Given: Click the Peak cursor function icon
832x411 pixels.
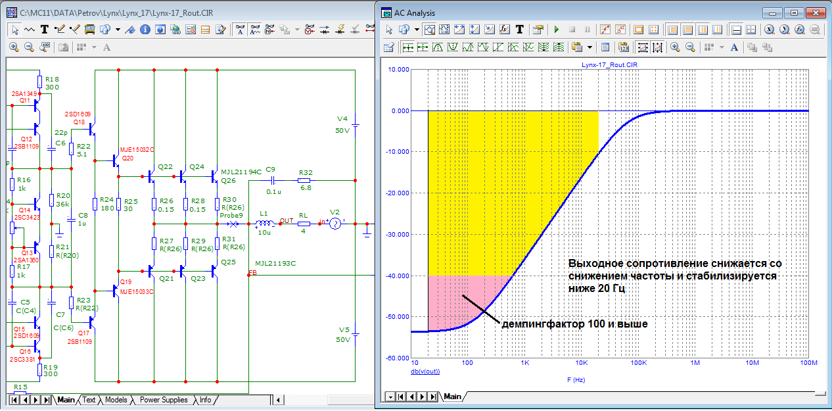Looking at the screenshot, I should 437,47.
